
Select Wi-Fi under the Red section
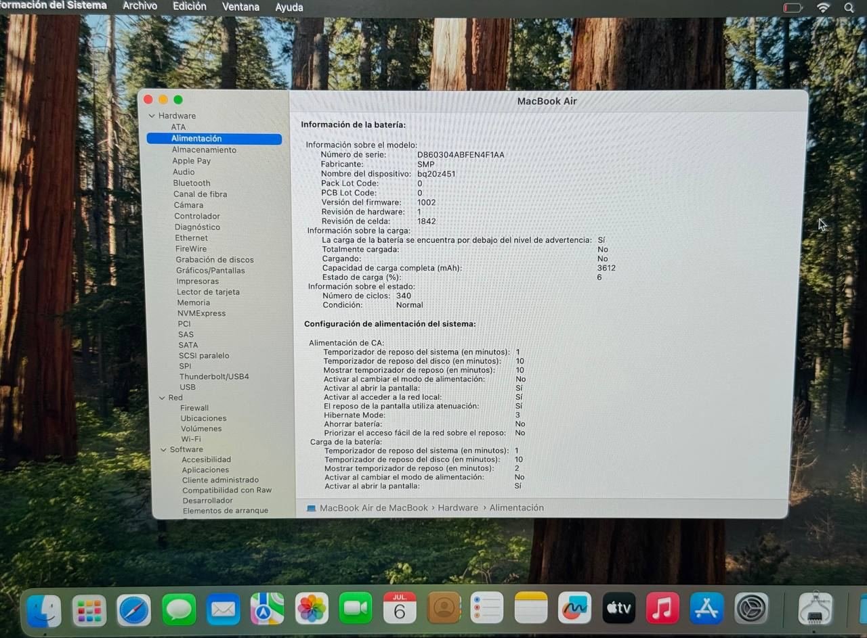(x=191, y=439)
